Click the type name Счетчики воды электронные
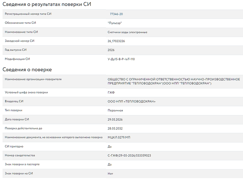 pyautogui.click(x=127, y=32)
